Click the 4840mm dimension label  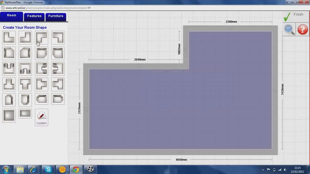(182, 159)
